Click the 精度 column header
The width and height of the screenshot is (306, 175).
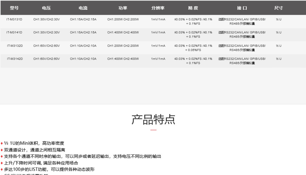(x=193, y=8)
